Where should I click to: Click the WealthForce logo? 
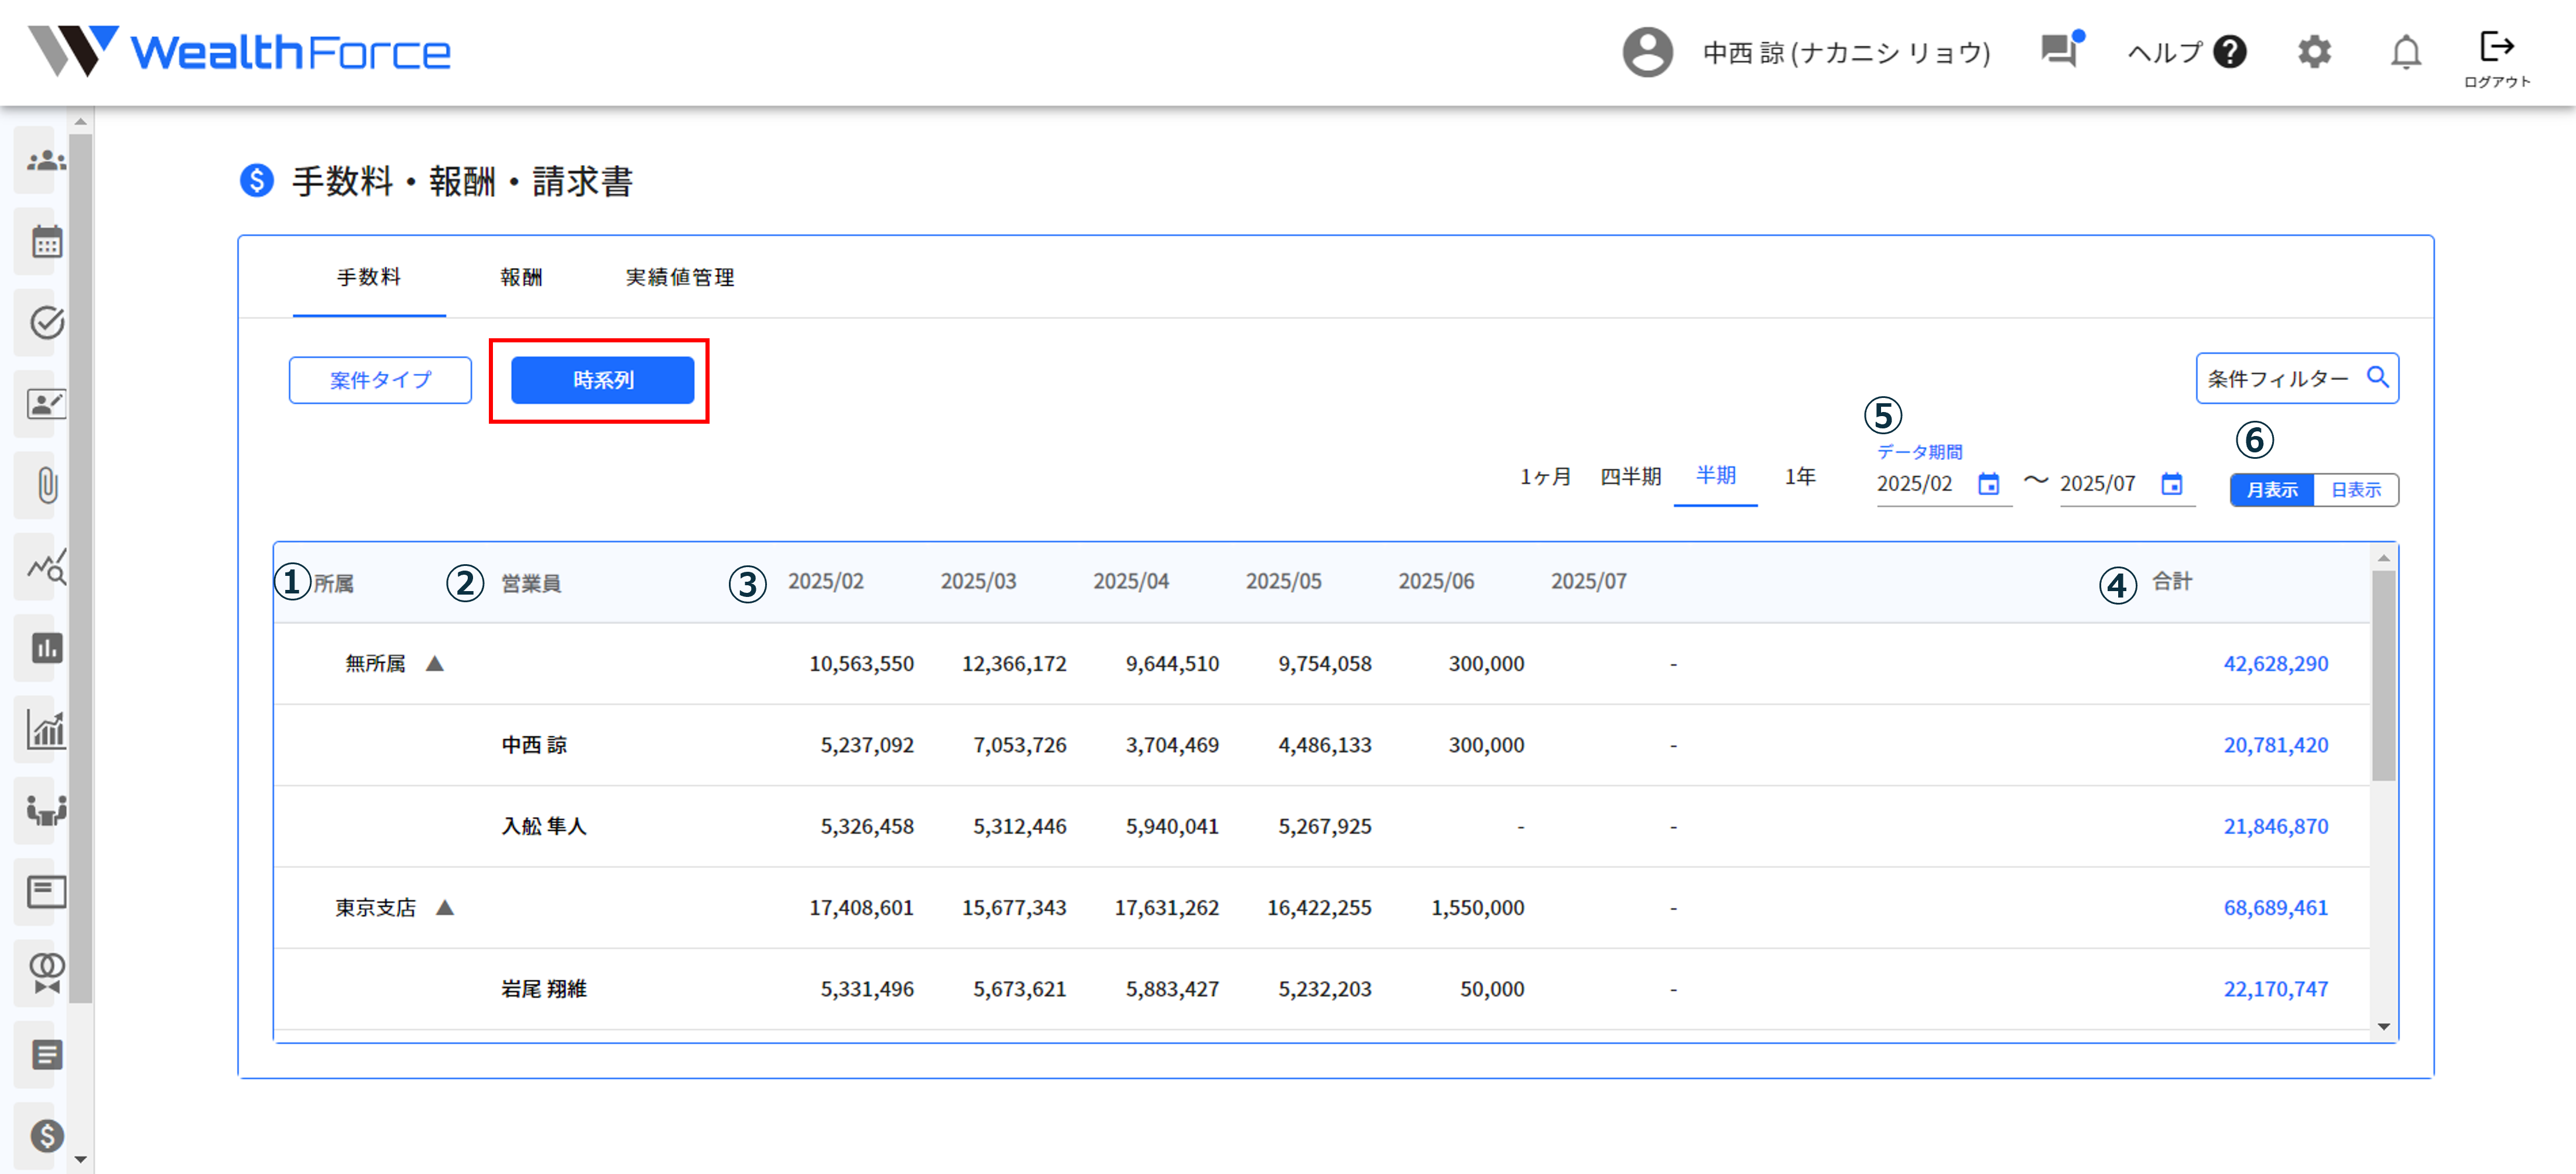239,51
